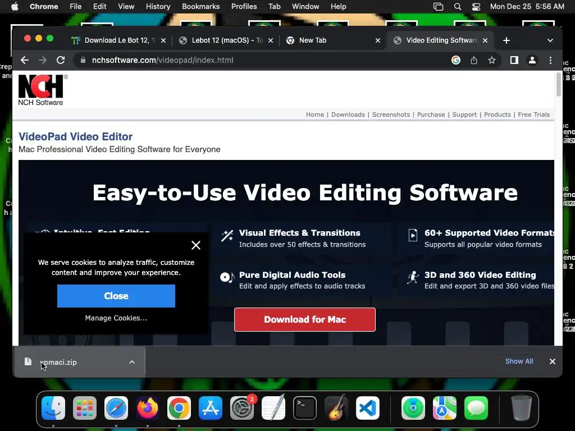Close the Lebot 12 (macOS) tab

[x=271, y=40]
